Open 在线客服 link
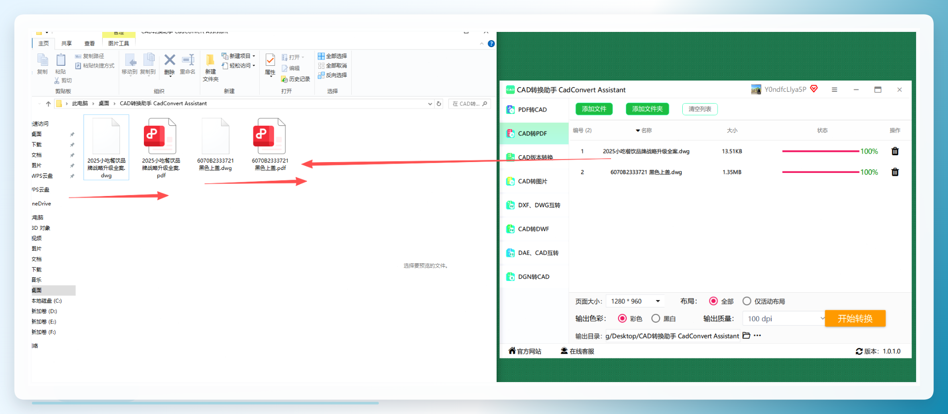 (x=577, y=351)
